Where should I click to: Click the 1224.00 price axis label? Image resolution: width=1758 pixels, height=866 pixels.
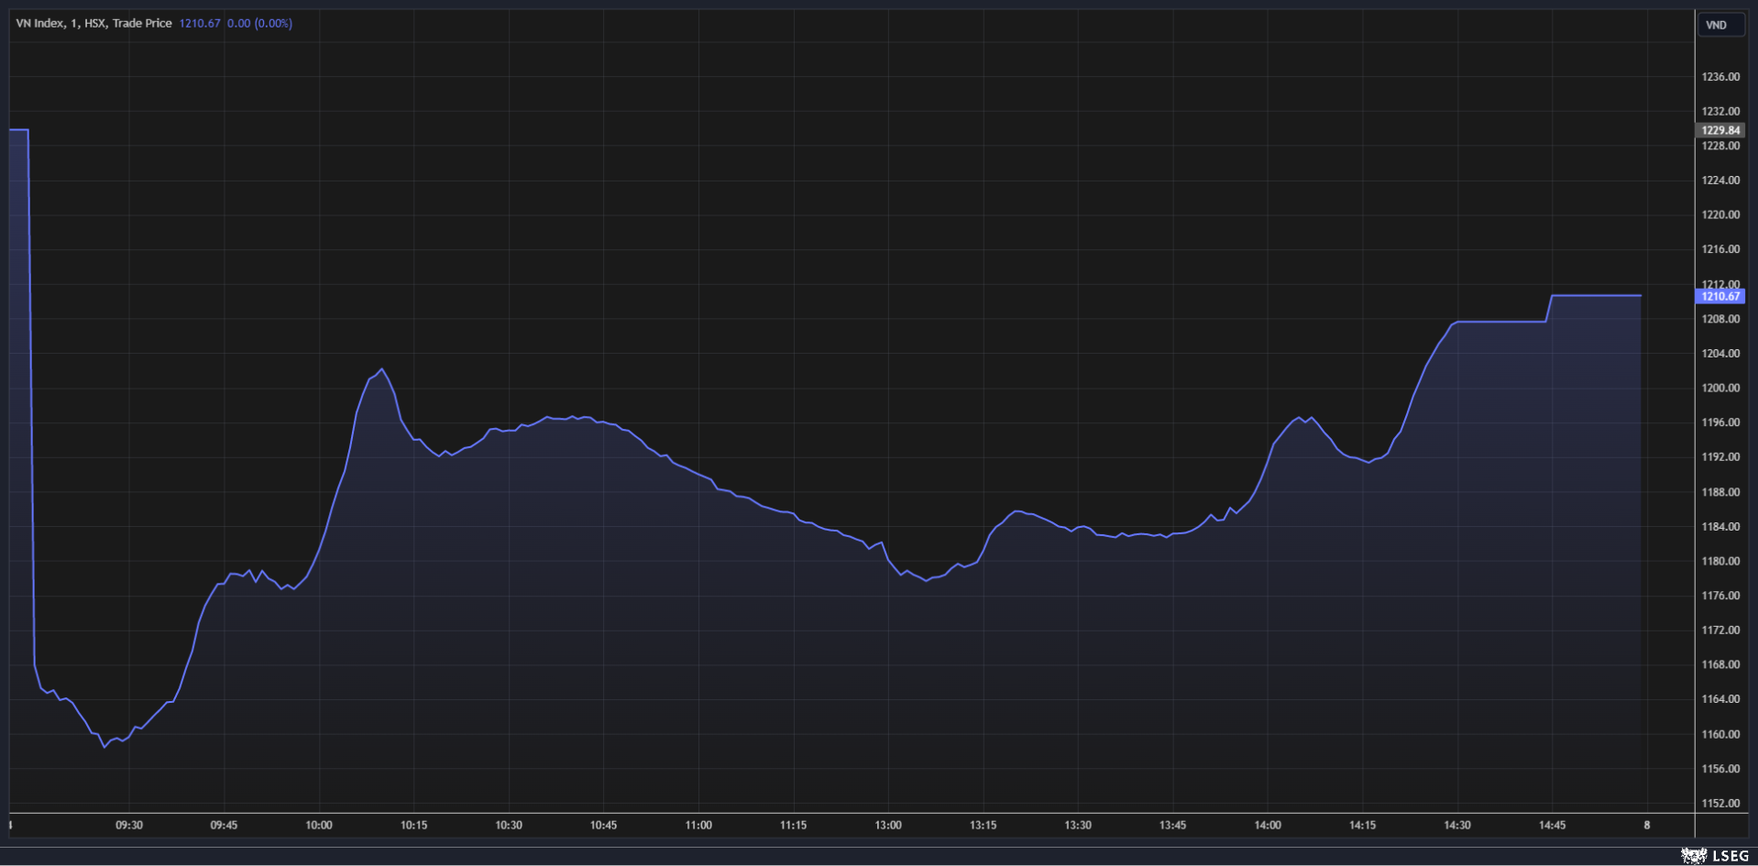[1720, 181]
